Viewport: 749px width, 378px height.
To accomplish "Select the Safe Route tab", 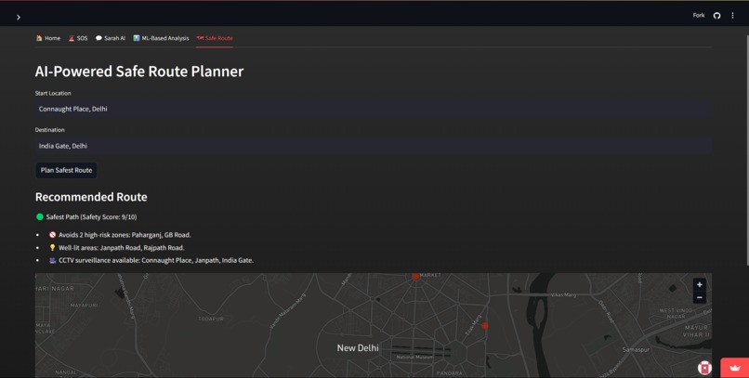I will (x=215, y=38).
